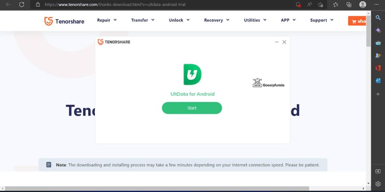Reload the page with the refresh icon
This screenshot has width=385, height=192.
point(21,4)
